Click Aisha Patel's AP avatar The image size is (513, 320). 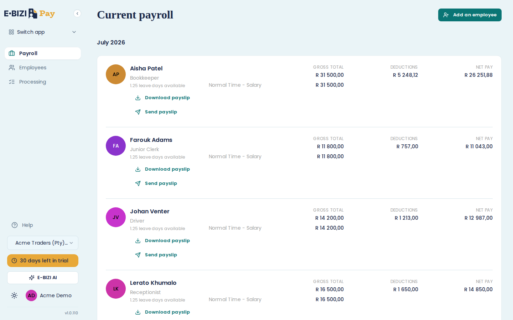(x=116, y=74)
